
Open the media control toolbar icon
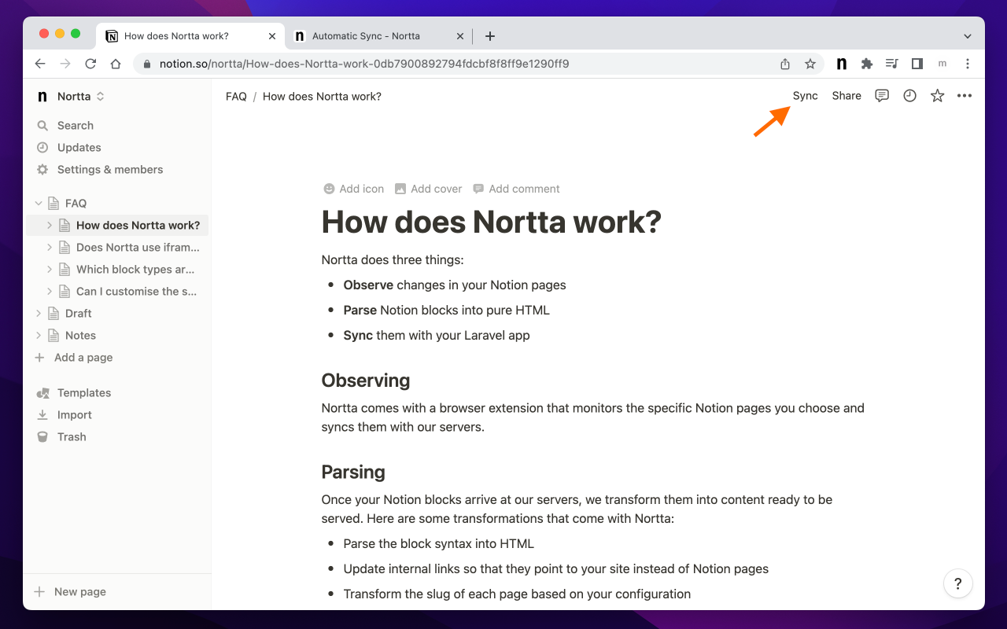point(891,64)
